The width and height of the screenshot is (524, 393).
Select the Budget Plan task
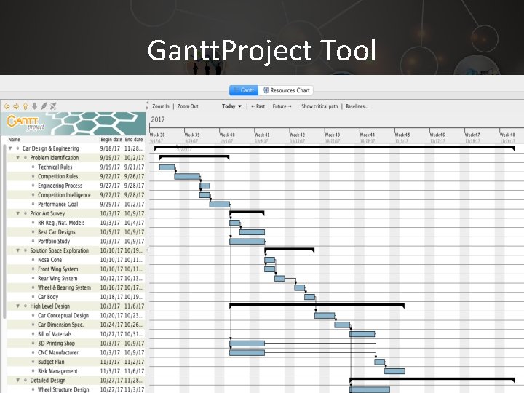click(76, 362)
